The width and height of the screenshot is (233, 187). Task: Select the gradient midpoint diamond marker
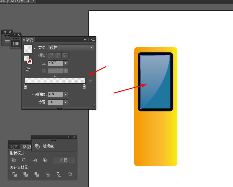click(55, 76)
